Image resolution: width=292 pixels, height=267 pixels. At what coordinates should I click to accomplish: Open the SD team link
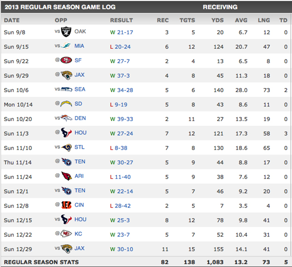(78, 104)
